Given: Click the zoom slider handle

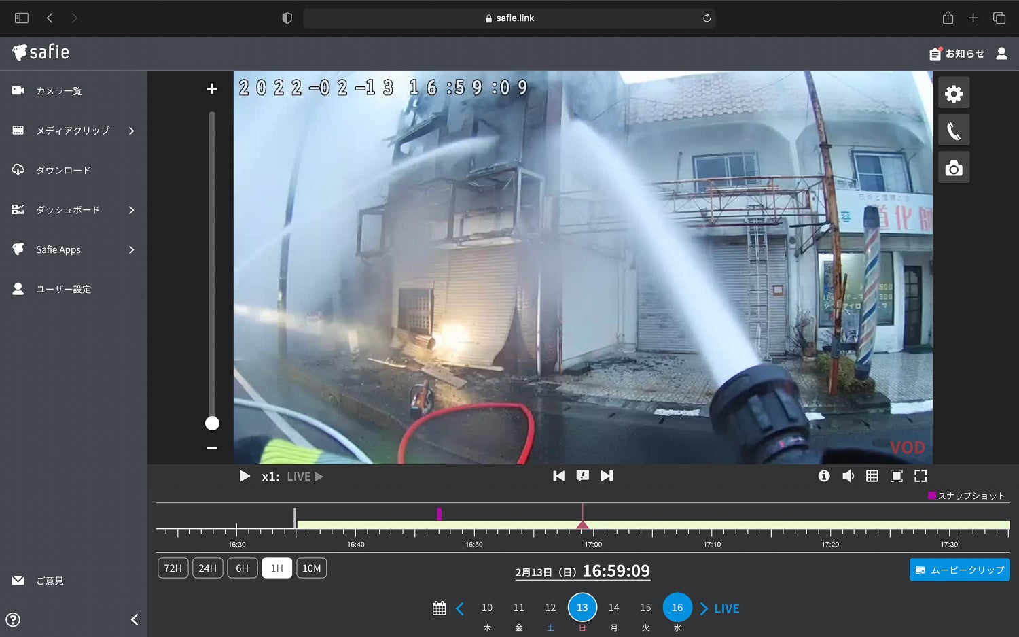Looking at the screenshot, I should [212, 424].
